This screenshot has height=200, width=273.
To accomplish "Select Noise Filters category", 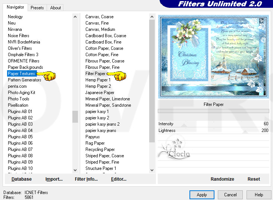I will [x=18, y=36].
